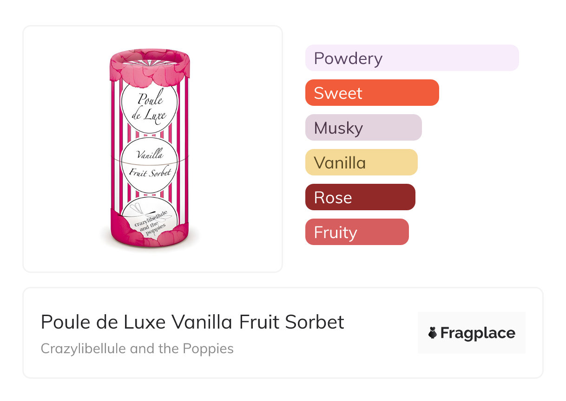Click the radiating striped top inside lid
This screenshot has width=566, height=401.
click(x=150, y=60)
